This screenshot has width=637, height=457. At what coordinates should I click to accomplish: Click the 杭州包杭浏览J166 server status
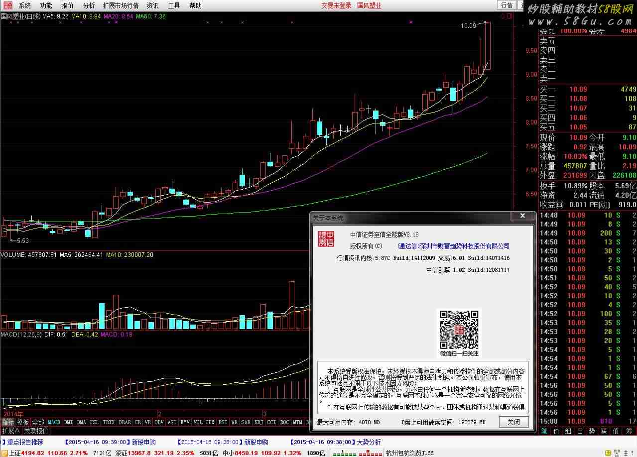click(409, 453)
